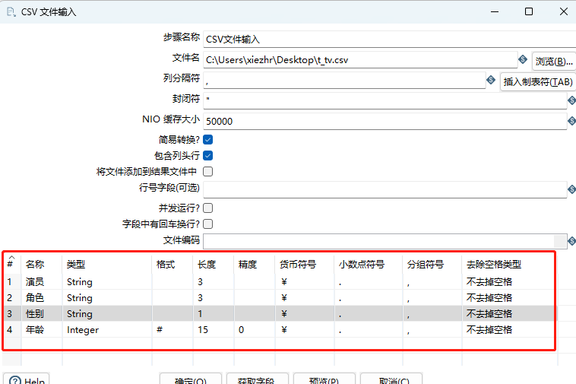Click the 去除空格类型 column header
Viewport: 576px width, 384px height.
coord(508,264)
